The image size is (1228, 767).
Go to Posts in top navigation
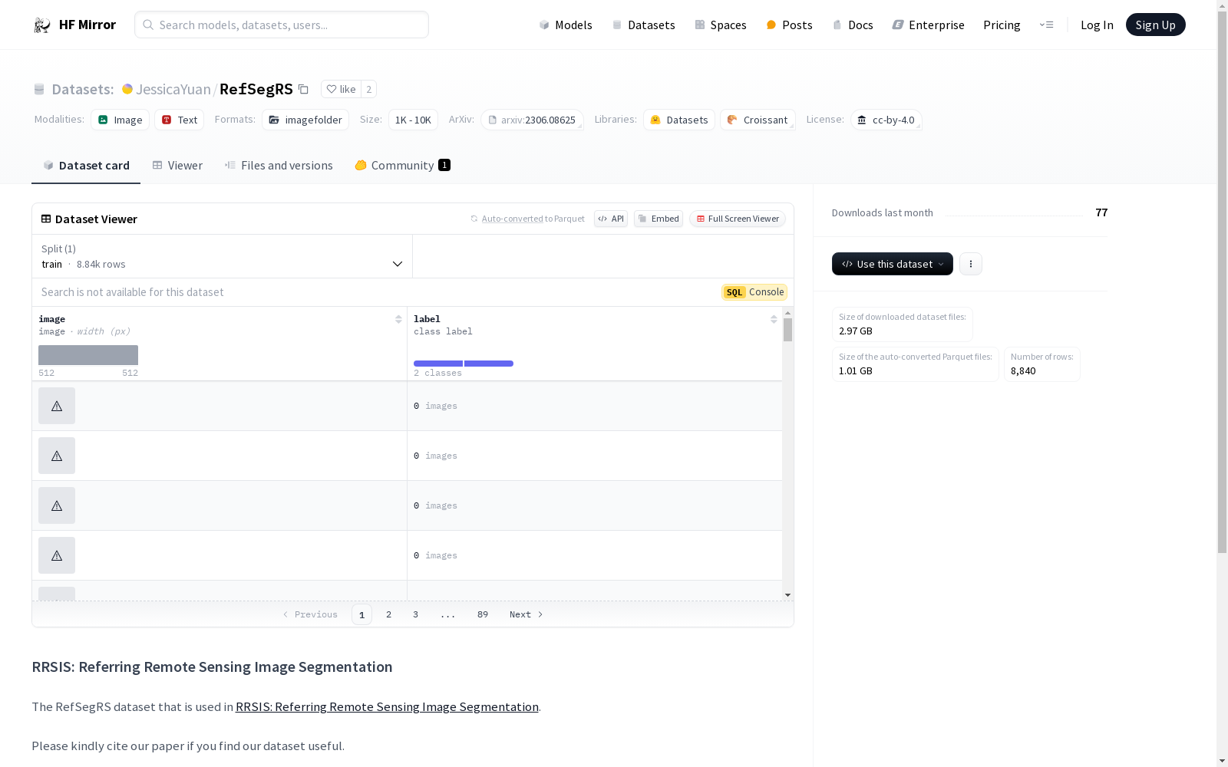coord(789,25)
